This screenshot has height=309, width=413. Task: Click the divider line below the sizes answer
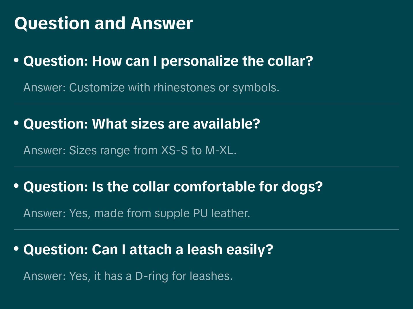coord(206,167)
